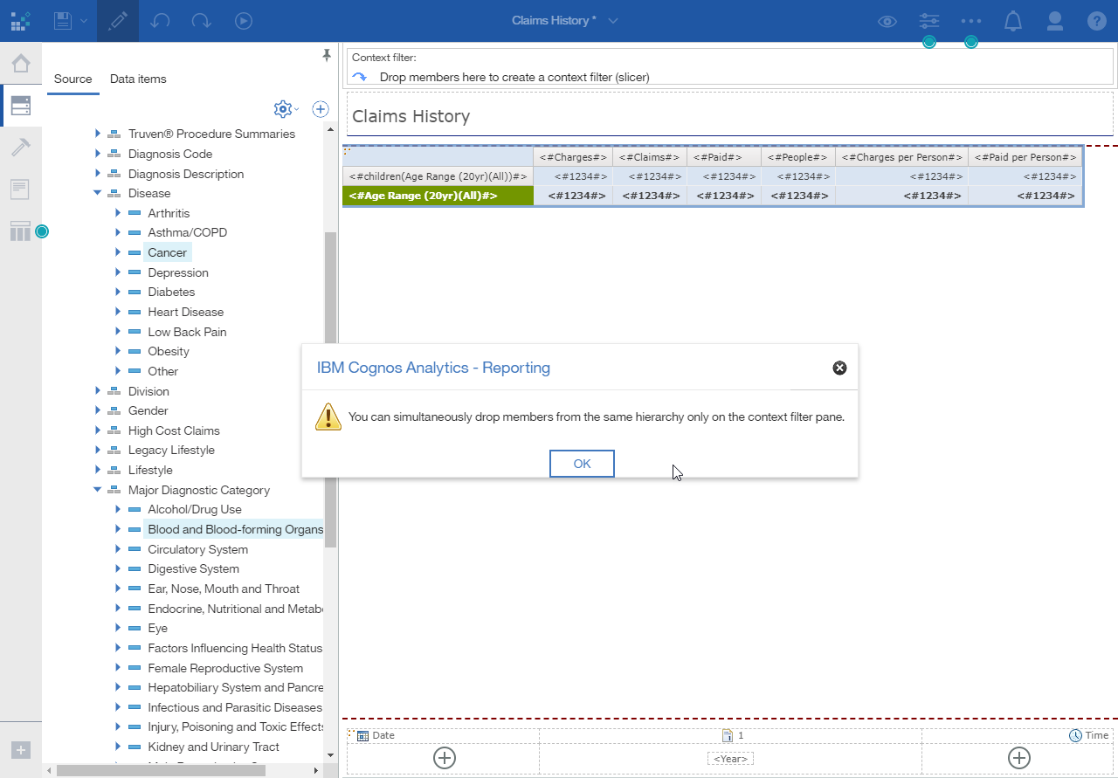This screenshot has width=1118, height=778.
Task: Select the Diabetes member
Action: [x=171, y=292]
